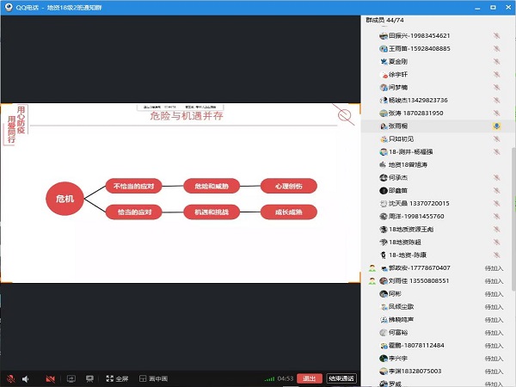Click the 危机 red circle in the slide

tap(64, 199)
